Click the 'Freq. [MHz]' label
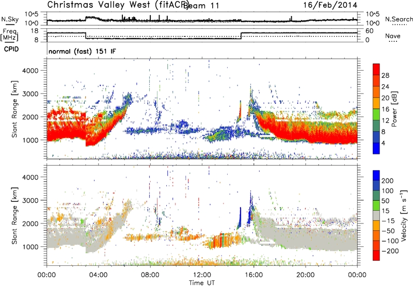Image resolution: width=413 pixels, height=286 pixels. (x=9, y=35)
